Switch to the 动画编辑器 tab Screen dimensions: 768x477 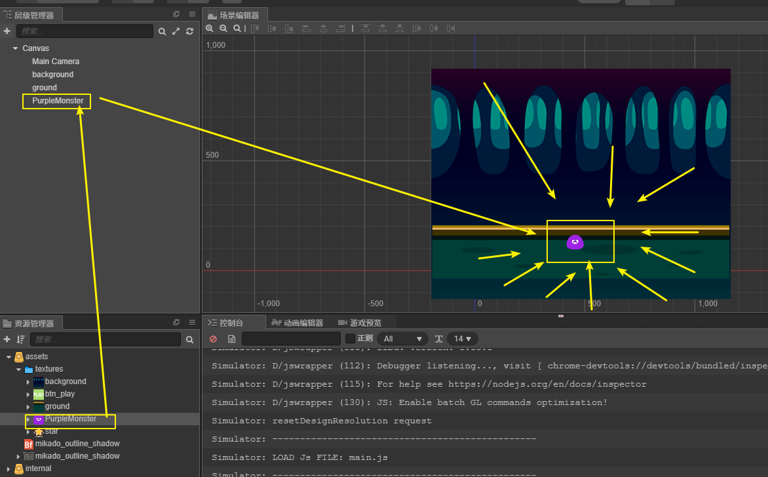pyautogui.click(x=297, y=323)
